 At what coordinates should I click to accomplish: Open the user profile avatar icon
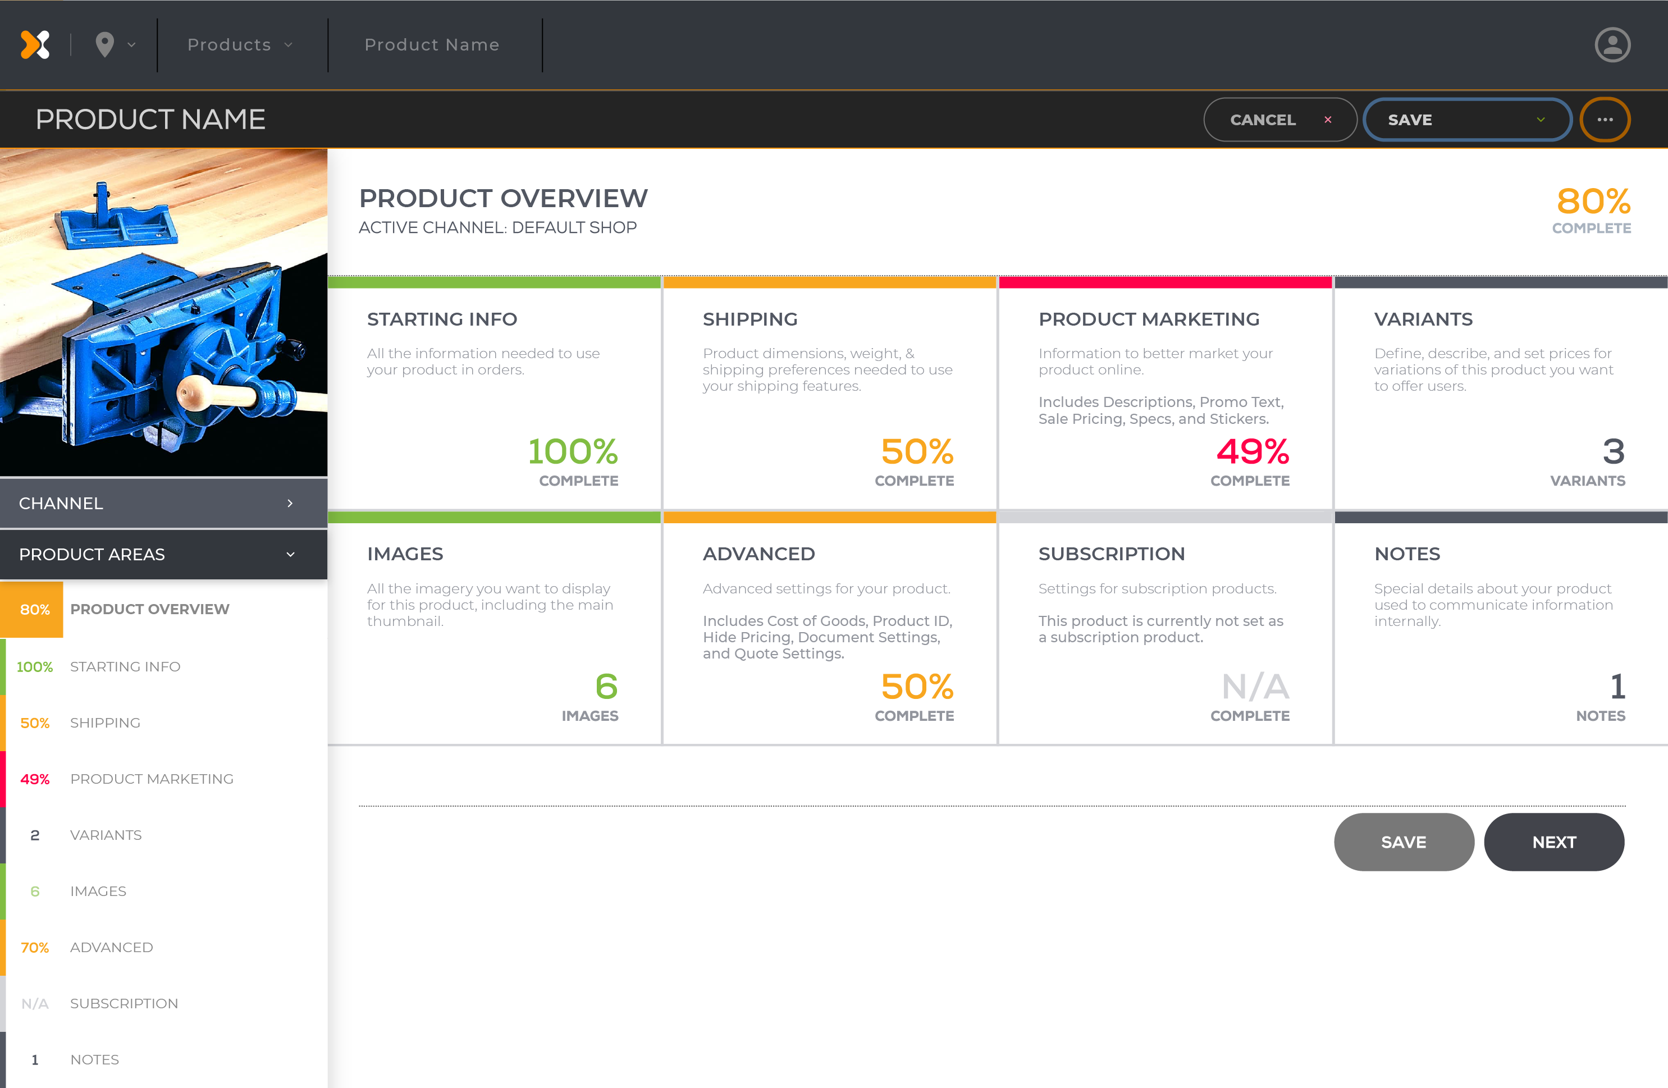tap(1612, 45)
